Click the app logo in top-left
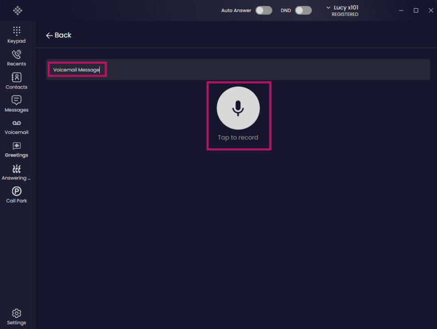This screenshot has height=329, width=437. 18,10
